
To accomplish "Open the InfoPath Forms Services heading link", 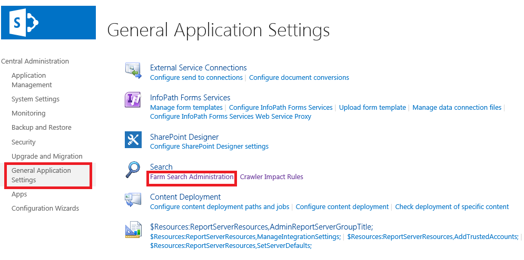I will coord(190,98).
